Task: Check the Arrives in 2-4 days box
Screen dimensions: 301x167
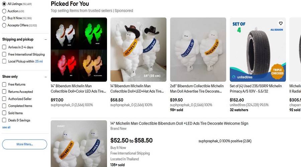Action: 4,47
